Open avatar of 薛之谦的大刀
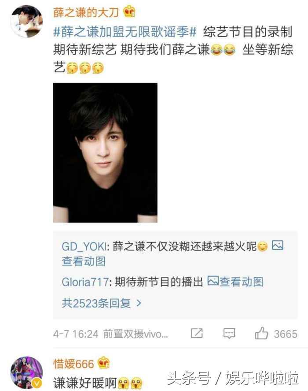The height and width of the screenshot is (391, 308). point(26,21)
